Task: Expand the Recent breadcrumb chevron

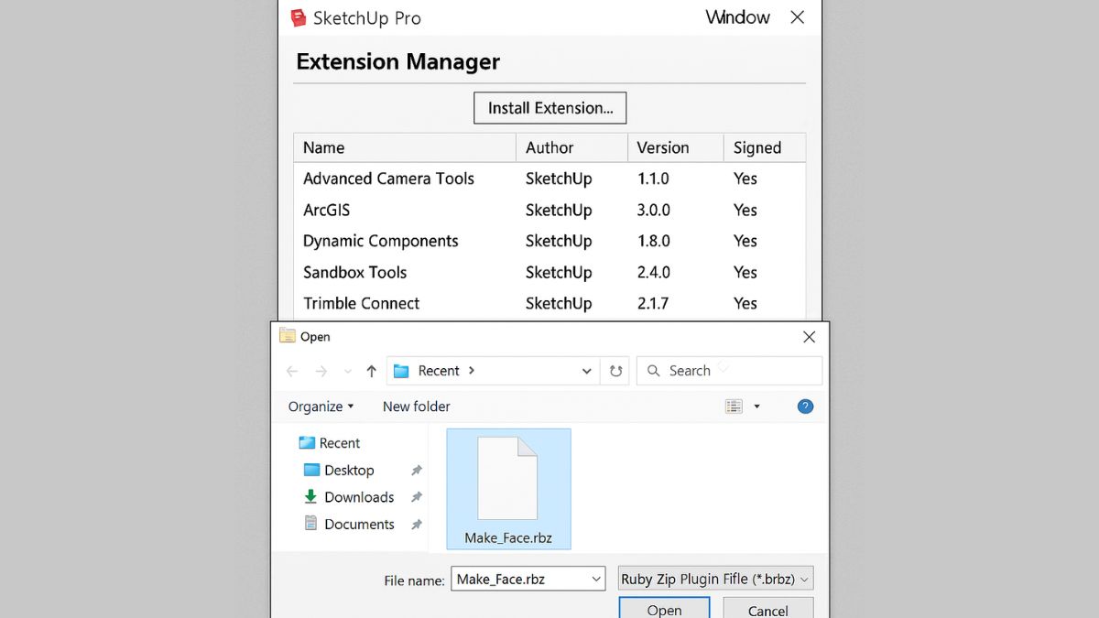Action: (472, 371)
